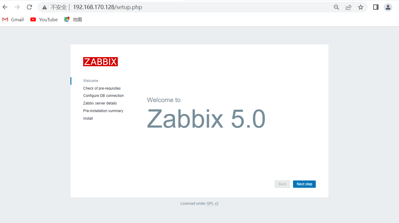Select Configure DB connection step

coord(104,96)
